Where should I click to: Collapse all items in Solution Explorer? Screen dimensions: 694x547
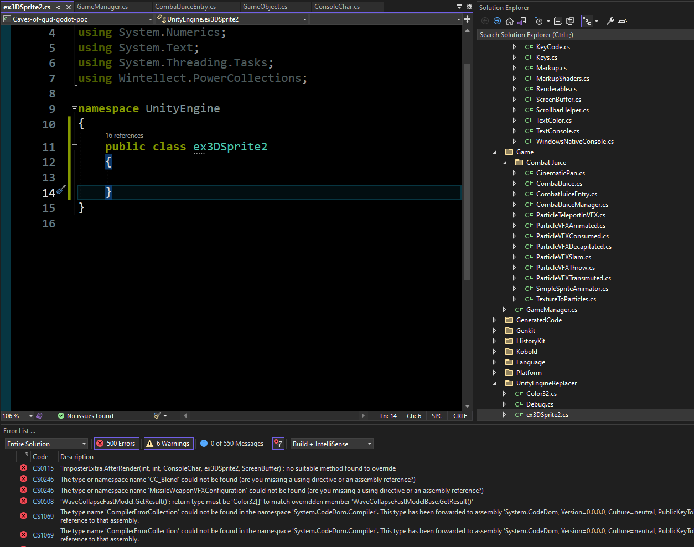(x=558, y=21)
